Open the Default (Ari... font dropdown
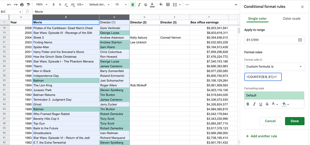This screenshot has height=145, width=310. pos(100,5)
